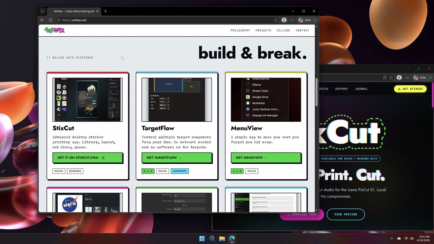The image size is (434, 244).
Task: Expand the Chat dropdown arrow in the StixCut window
Action: pos(431,78)
